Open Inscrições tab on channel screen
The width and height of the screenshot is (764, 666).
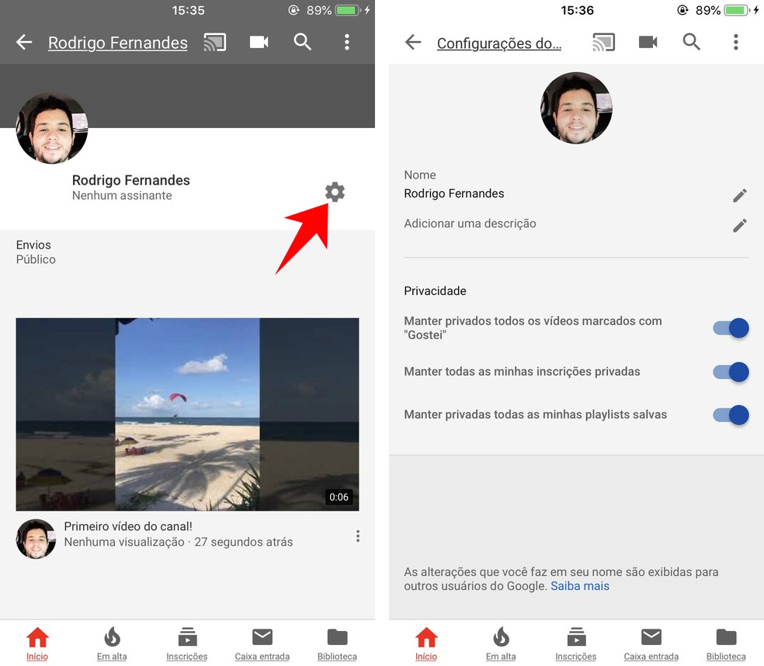click(187, 643)
